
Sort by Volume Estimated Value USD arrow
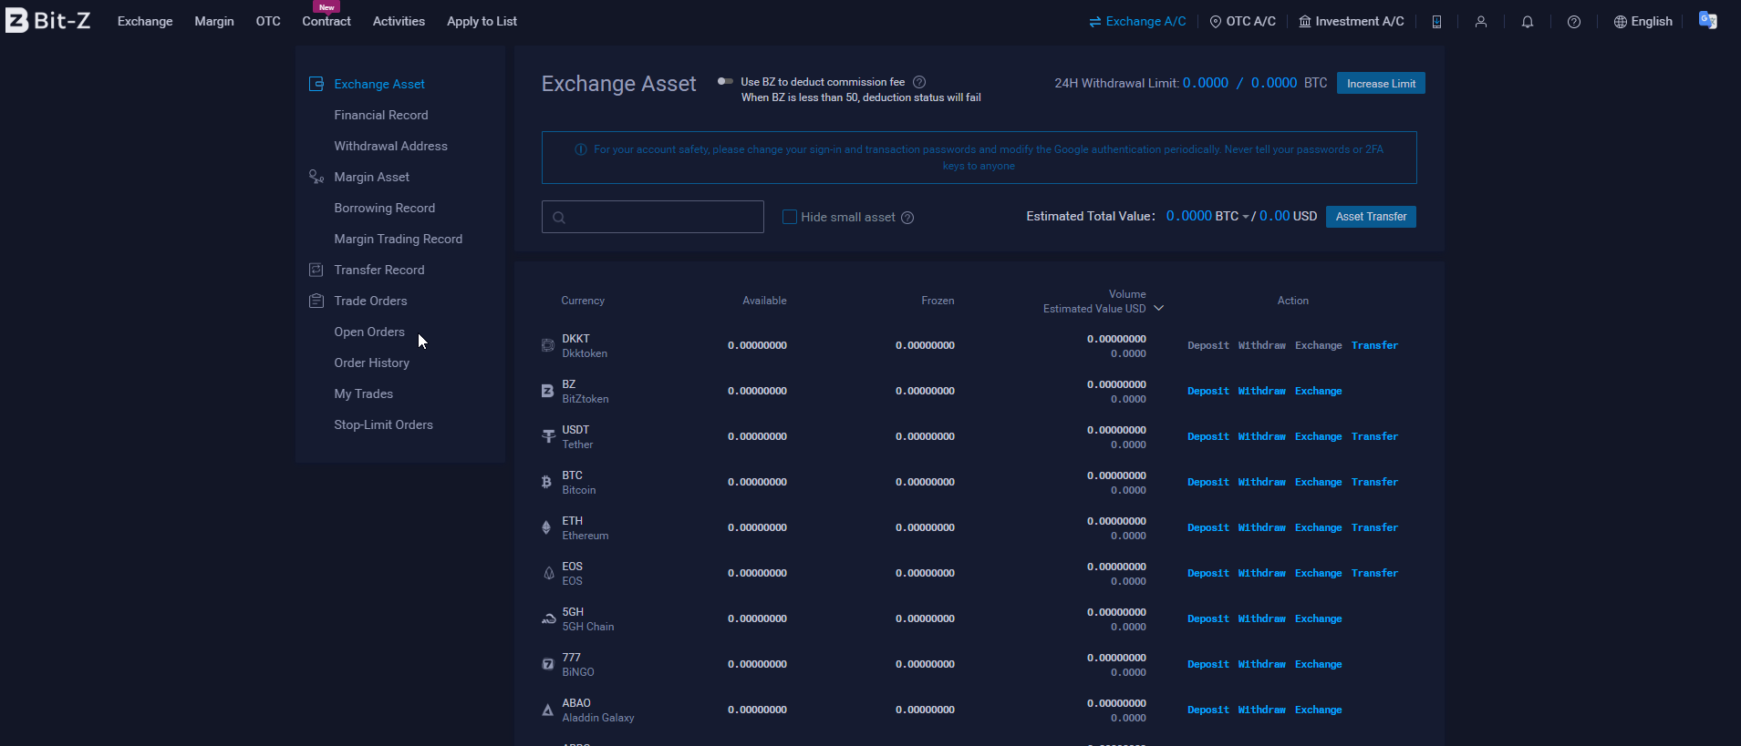1159,309
